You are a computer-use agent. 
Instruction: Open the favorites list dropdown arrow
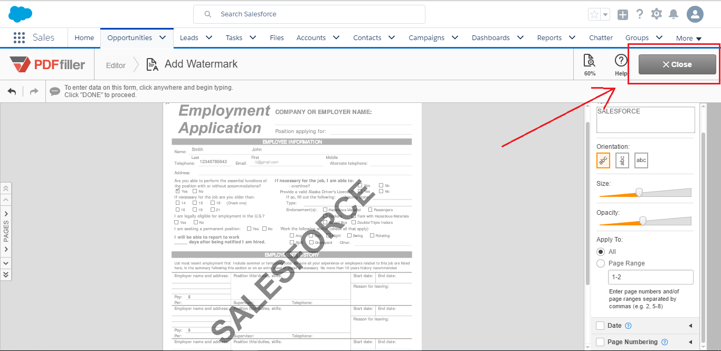(x=605, y=14)
